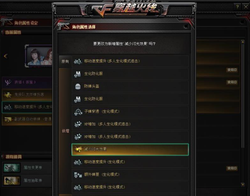The height and width of the screenshot is (196, 250).
Task: Click the flash burst icon of 减少闪光效果
Action: point(78,149)
